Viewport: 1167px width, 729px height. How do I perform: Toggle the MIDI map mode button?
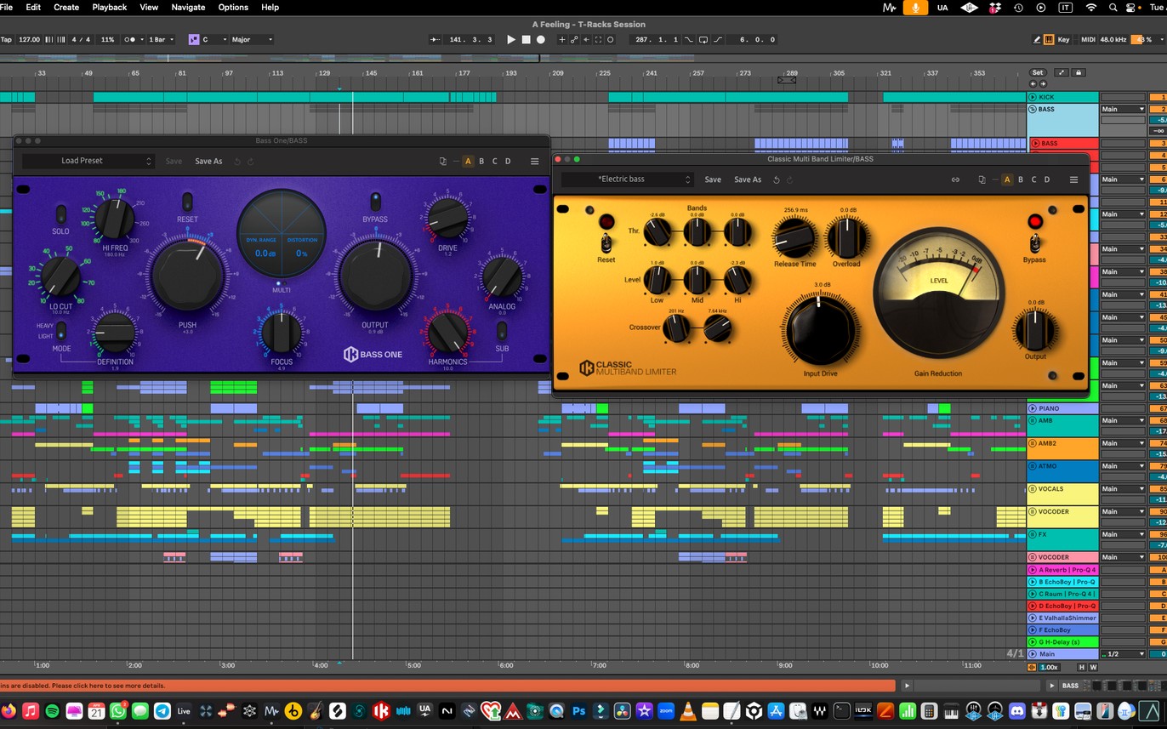point(1088,40)
